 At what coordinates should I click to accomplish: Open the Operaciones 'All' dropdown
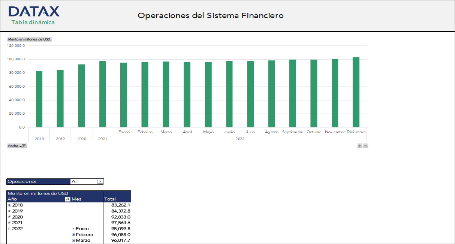(100, 181)
